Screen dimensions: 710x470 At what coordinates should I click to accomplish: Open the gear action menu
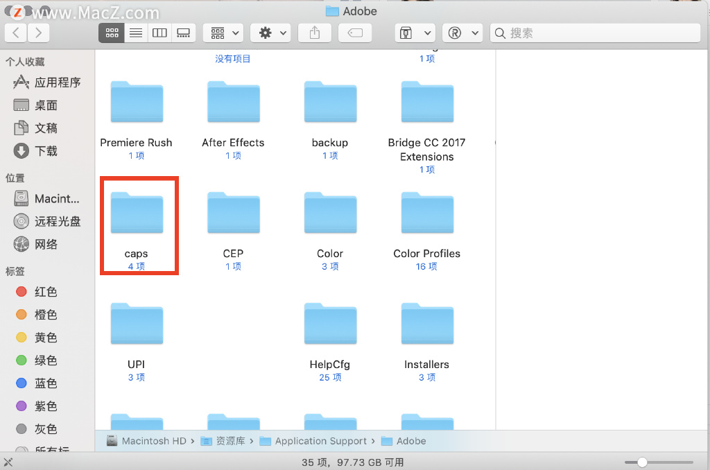click(x=271, y=33)
